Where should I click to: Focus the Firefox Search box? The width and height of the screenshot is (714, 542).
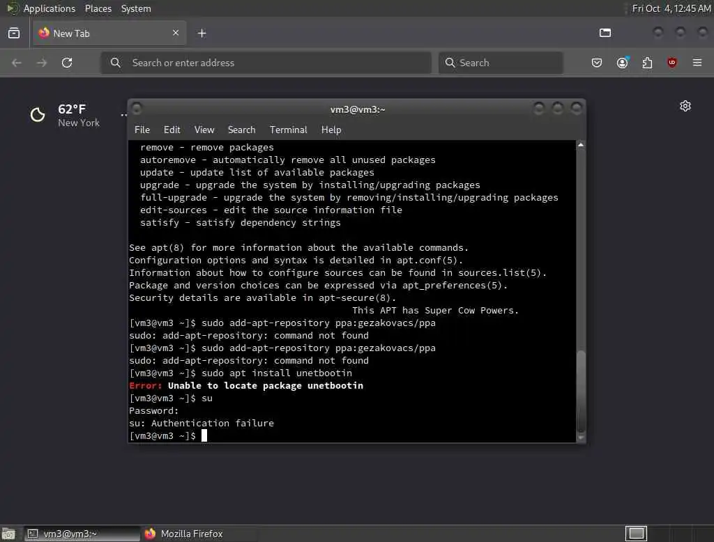click(x=501, y=63)
